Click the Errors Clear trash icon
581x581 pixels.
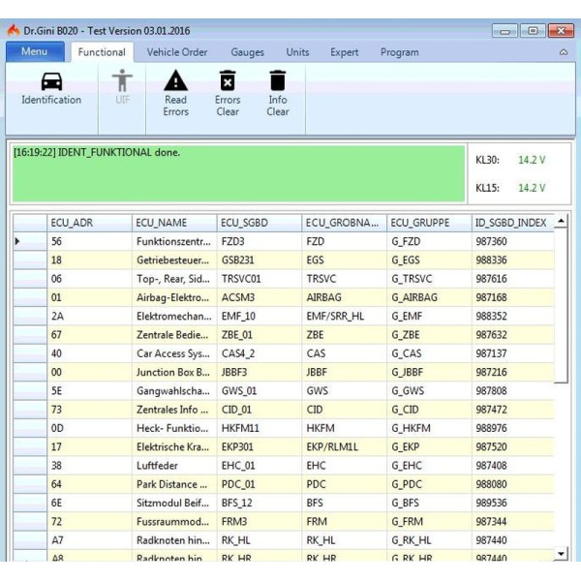click(228, 80)
